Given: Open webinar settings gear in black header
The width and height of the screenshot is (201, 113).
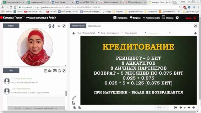Looking at the screenshot, I should click(177, 18).
